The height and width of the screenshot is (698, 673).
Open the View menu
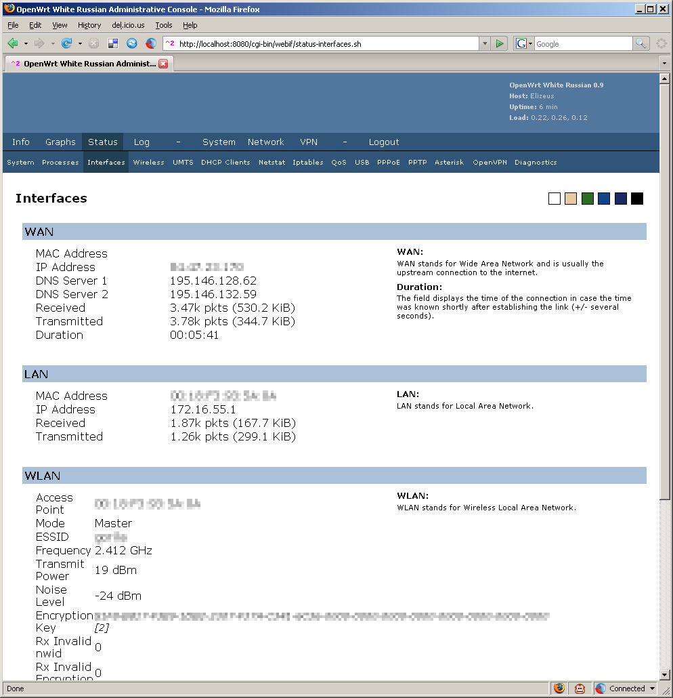tap(60, 25)
